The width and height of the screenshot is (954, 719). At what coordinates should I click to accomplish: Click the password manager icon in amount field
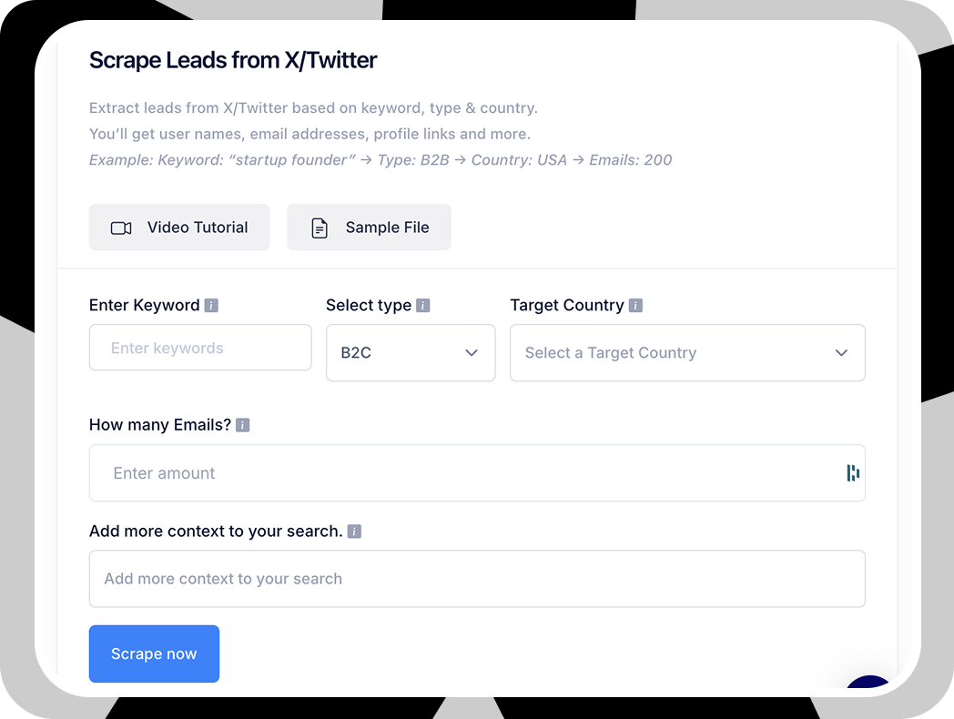tap(853, 472)
